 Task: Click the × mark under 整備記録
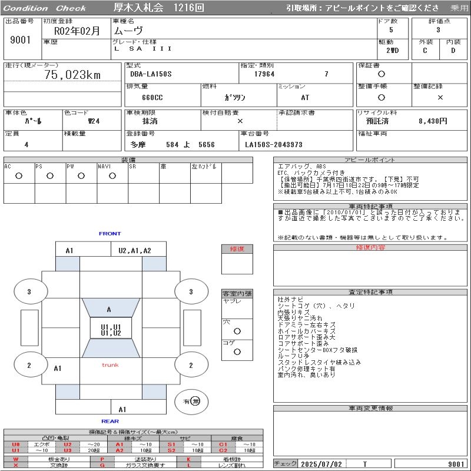440,97
